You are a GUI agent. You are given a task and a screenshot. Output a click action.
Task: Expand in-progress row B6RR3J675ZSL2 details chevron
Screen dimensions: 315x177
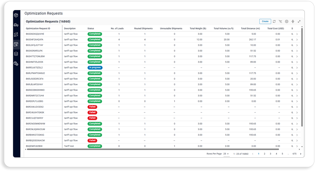(x=297, y=68)
